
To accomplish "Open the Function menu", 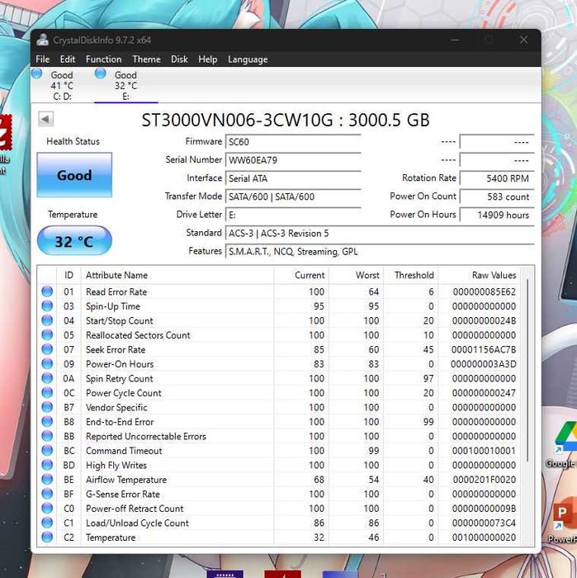I will 103,59.
